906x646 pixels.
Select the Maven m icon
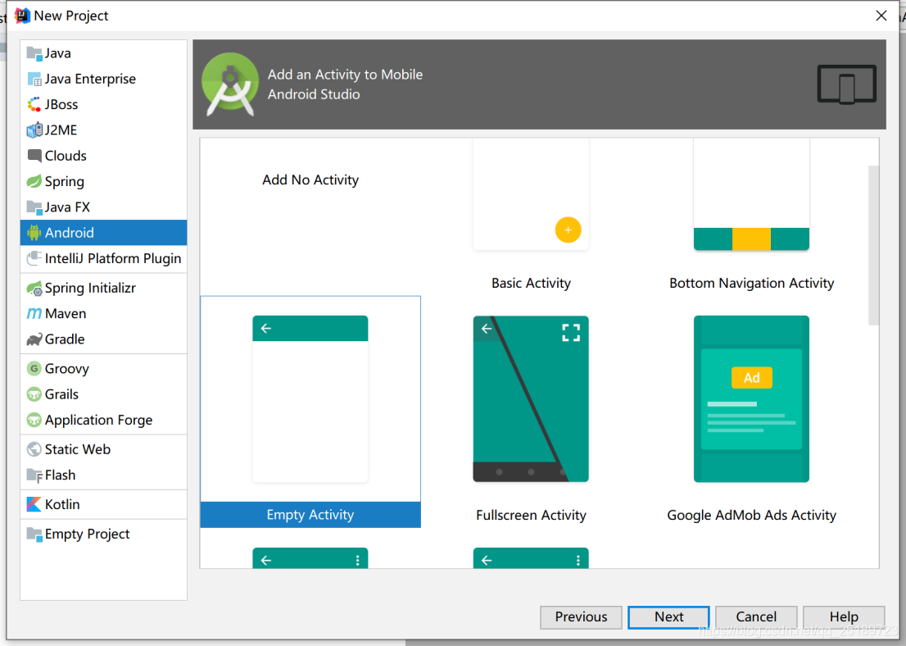pyautogui.click(x=34, y=313)
